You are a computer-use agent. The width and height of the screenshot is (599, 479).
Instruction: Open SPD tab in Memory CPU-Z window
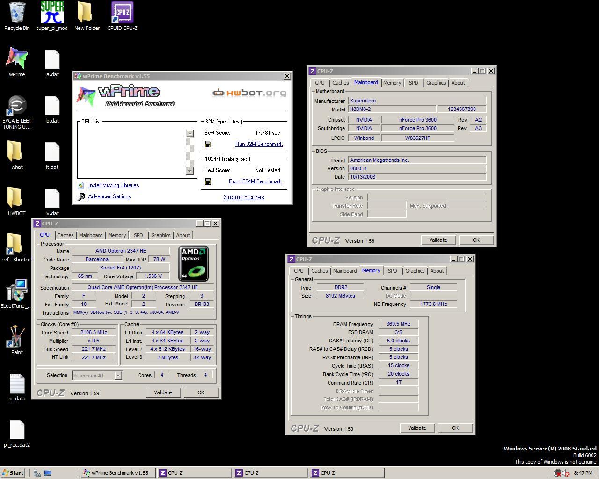[393, 271]
